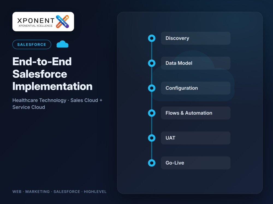The width and height of the screenshot is (273, 204).
Task: Select the SALESFORCE pill badge
Action: [x=32, y=44]
